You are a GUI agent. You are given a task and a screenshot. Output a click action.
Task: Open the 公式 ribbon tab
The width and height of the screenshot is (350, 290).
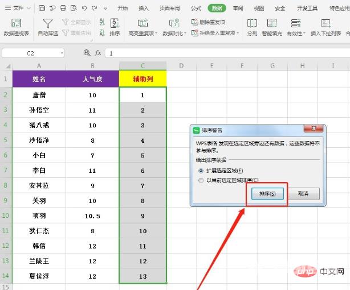point(196,8)
